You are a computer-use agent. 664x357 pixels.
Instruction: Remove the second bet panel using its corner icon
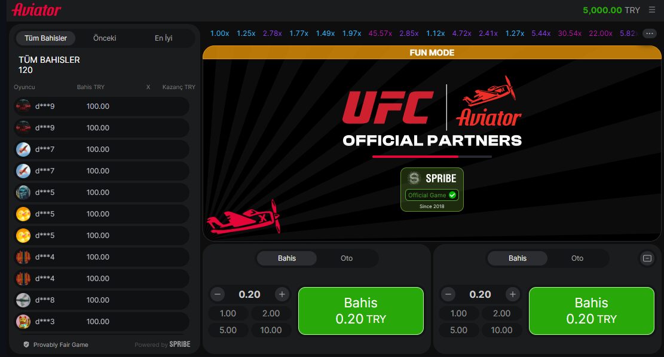(647, 258)
